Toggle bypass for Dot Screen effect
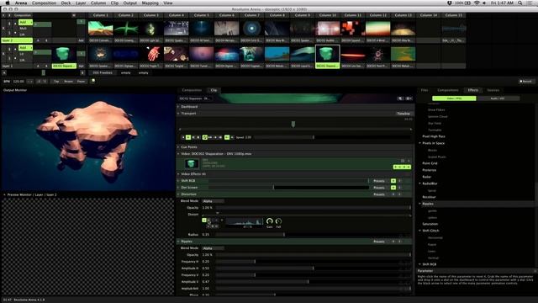This screenshot has width=538, height=303. pos(393,188)
